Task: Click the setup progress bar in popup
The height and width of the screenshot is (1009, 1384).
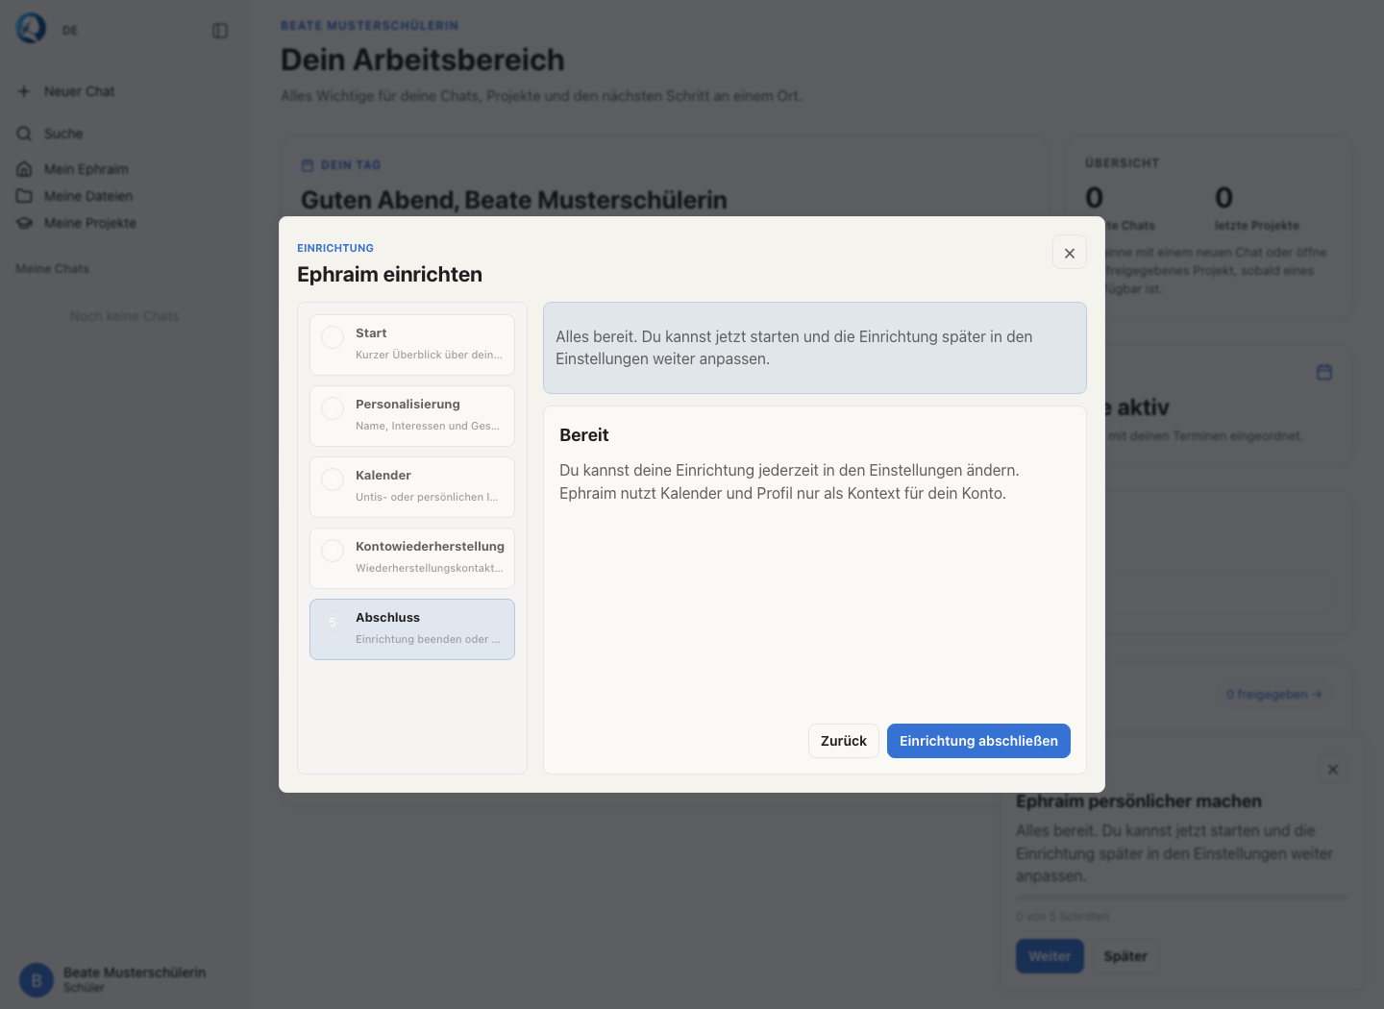Action: coord(1181,898)
